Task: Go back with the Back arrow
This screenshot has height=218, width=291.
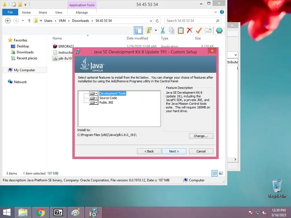Action: 8,20
